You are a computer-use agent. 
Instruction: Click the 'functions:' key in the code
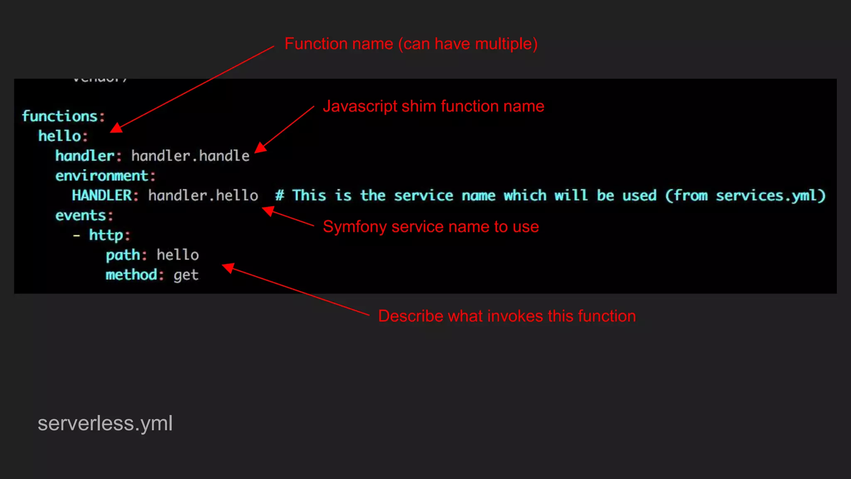click(63, 116)
